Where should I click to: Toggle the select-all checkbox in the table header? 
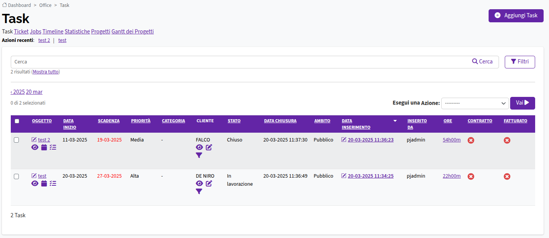17,121
